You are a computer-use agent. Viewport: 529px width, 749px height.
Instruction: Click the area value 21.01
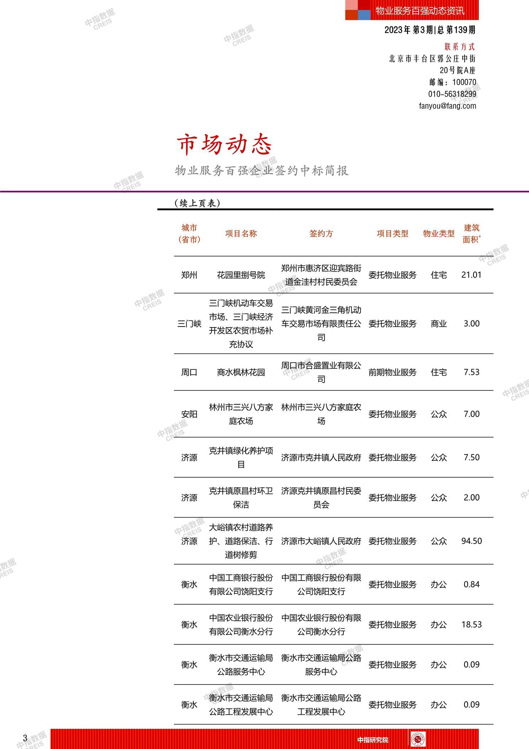tap(471, 275)
